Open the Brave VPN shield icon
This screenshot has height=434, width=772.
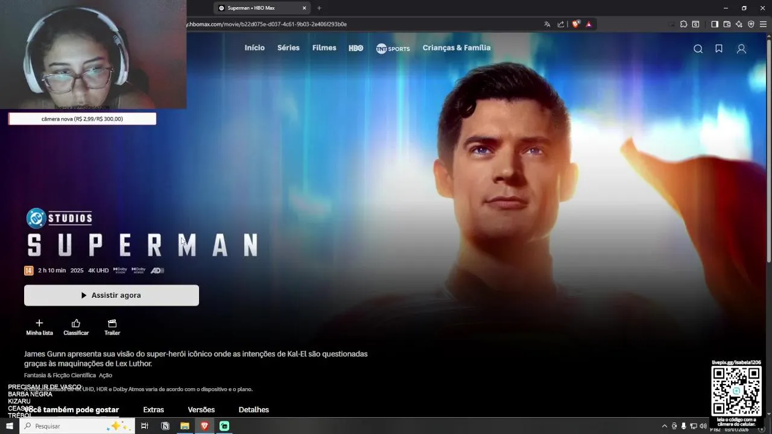pos(751,24)
